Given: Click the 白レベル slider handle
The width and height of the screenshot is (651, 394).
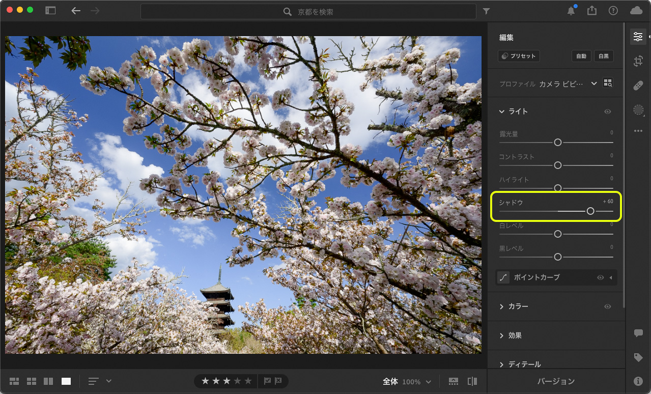Looking at the screenshot, I should (558, 234).
